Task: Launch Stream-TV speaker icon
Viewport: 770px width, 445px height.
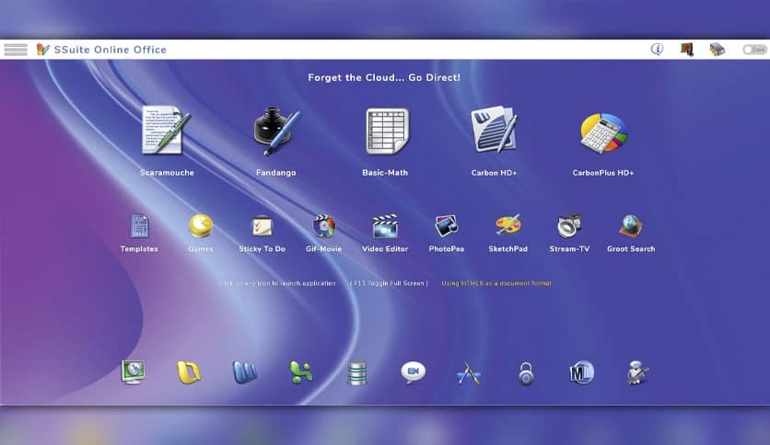Action: tap(569, 226)
